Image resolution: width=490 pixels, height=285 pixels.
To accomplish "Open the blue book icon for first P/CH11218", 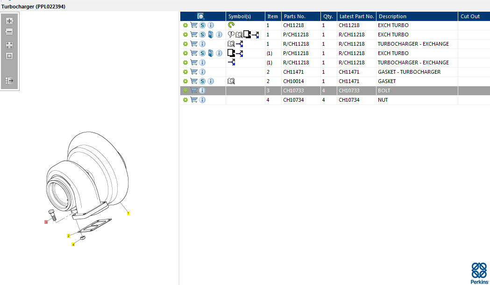I will pos(211,35).
